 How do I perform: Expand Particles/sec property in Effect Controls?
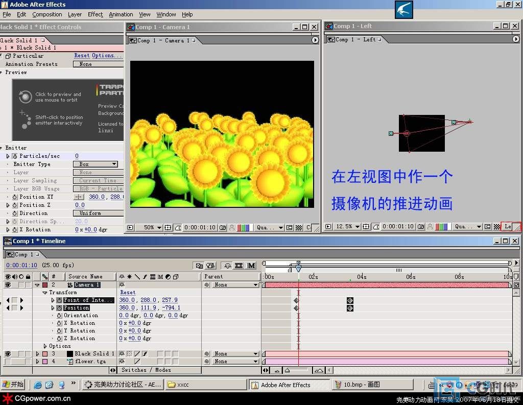pyautogui.click(x=8, y=156)
